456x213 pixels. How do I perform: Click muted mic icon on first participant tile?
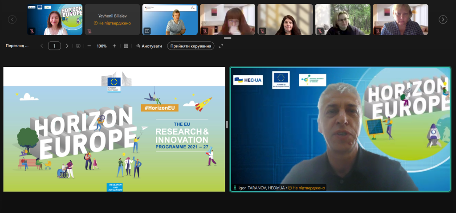[32, 31]
